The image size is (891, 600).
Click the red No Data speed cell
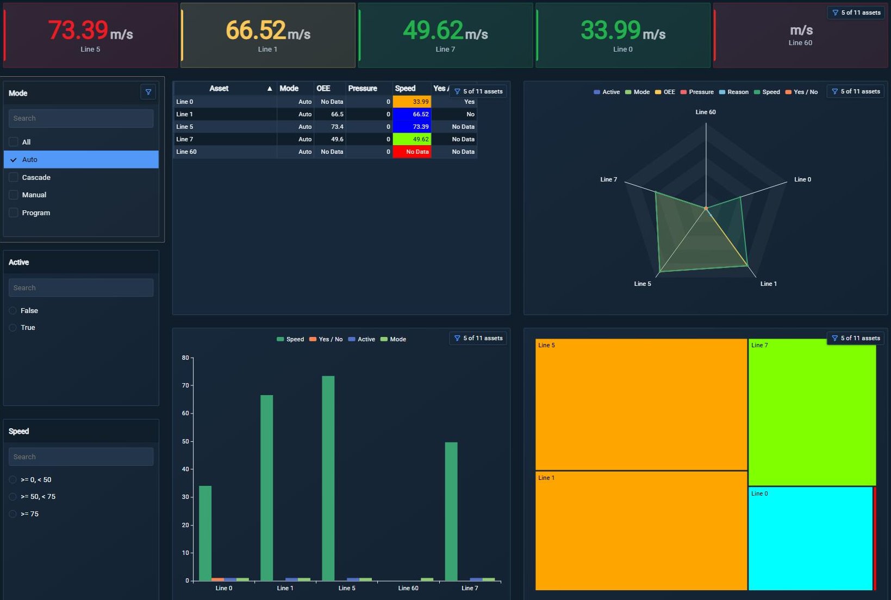pyautogui.click(x=412, y=152)
